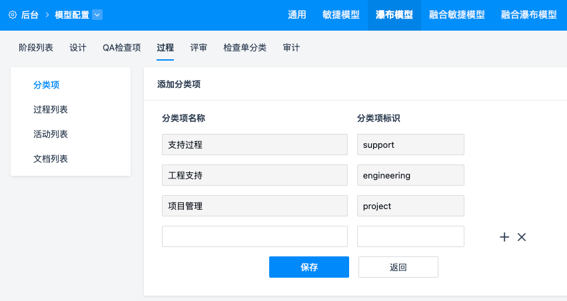The height and width of the screenshot is (301, 567).
Task: Select 活动列表 from the side menu
Action: pyautogui.click(x=51, y=134)
